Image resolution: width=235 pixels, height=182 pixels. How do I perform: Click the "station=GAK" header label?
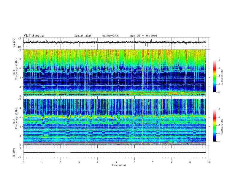pyautogui.click(x=110, y=36)
